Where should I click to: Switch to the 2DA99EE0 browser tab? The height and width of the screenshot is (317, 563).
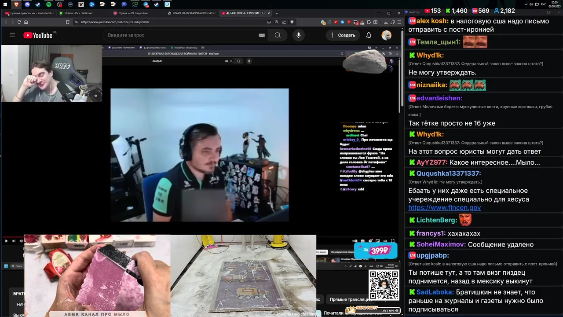click(x=192, y=13)
